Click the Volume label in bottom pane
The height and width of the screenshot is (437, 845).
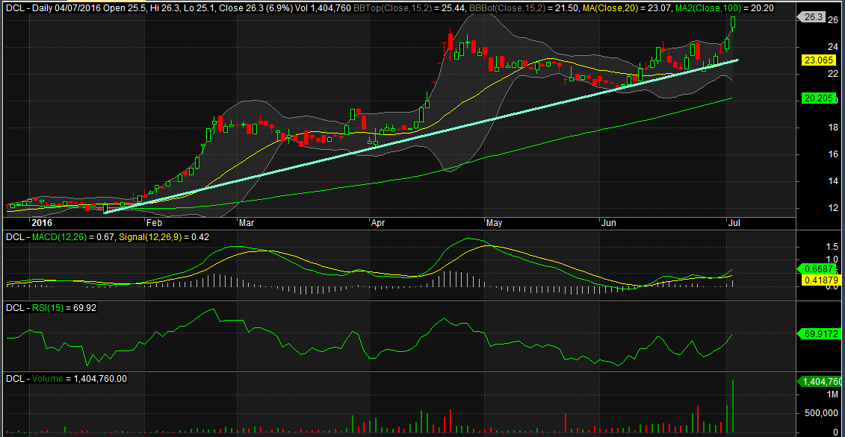pyautogui.click(x=48, y=378)
